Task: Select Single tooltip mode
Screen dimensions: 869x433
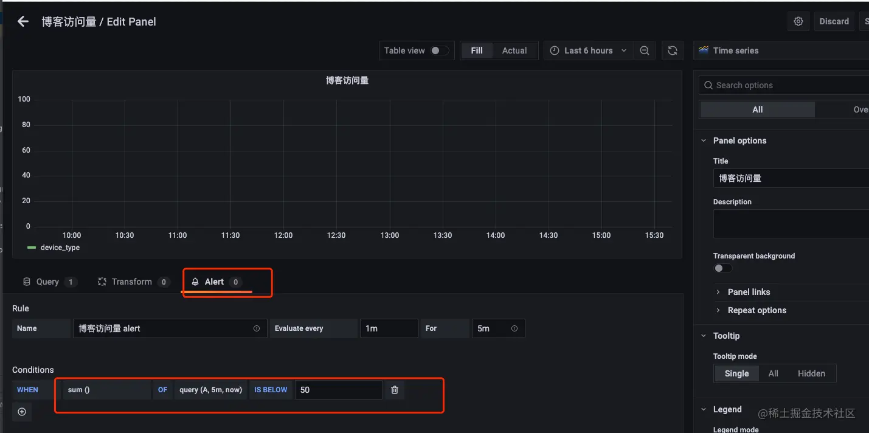Action: coord(736,373)
